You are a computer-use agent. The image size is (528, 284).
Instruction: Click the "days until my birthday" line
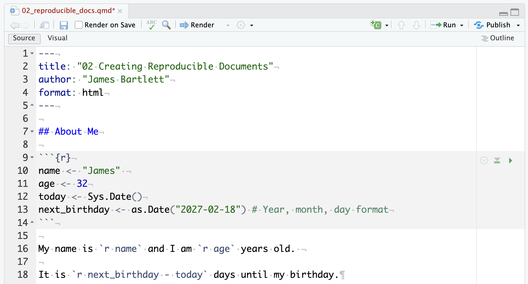(x=189, y=274)
